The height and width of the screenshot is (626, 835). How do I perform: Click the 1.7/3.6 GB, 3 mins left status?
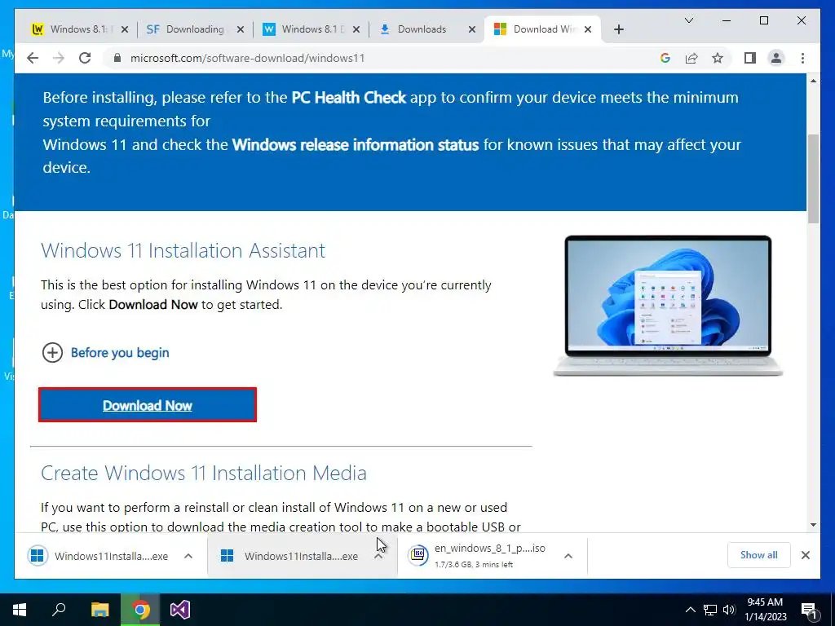[474, 564]
